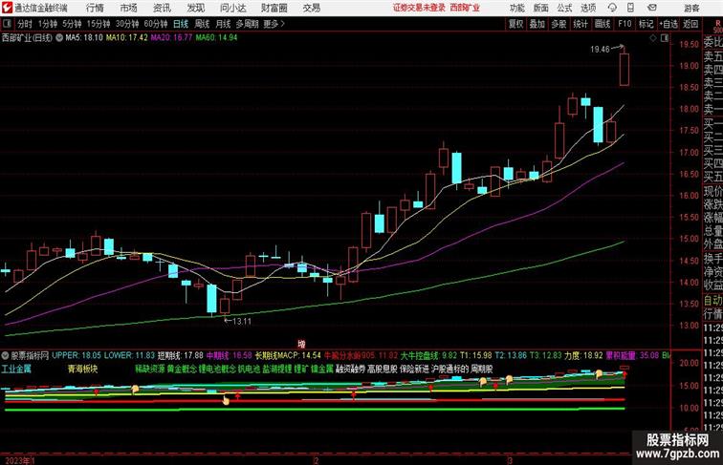Open the 版面 menu
723x465 pixels.
(x=540, y=8)
